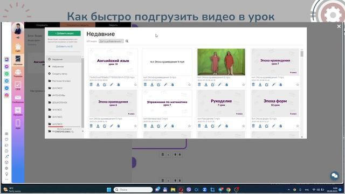
Task: Delete 'Упражнения по математике урок 7' video
Action: pos(145,126)
